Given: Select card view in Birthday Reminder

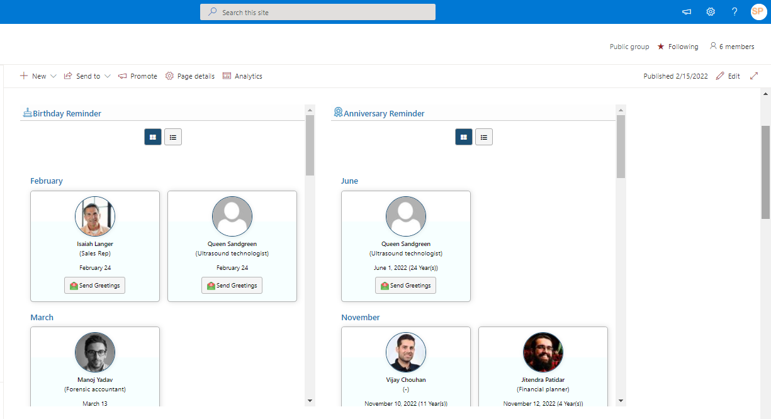Looking at the screenshot, I should pyautogui.click(x=152, y=137).
